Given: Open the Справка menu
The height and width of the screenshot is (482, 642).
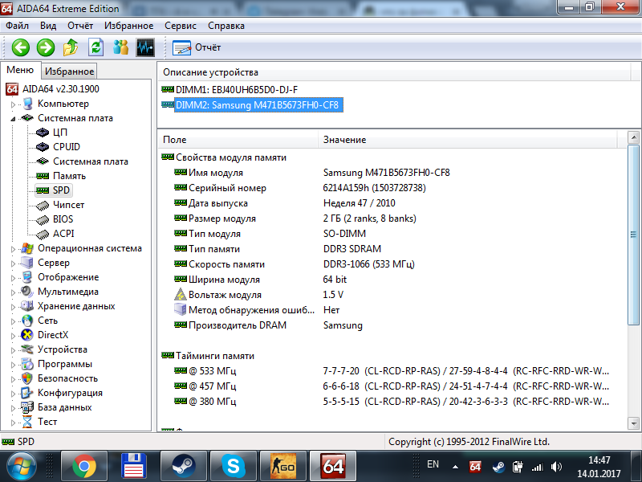Looking at the screenshot, I should 226,26.
